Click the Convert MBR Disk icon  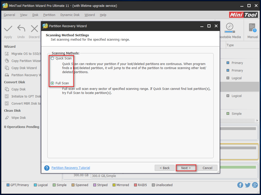point(7,104)
